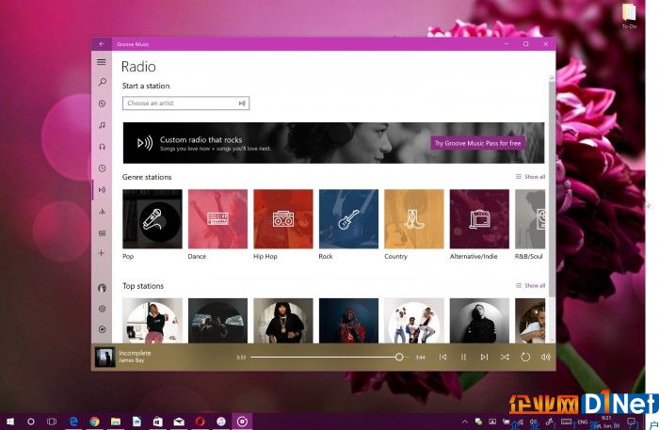Expand Show all for Genre stations
Image resolution: width=659 pixels, height=430 pixels.
pyautogui.click(x=530, y=177)
